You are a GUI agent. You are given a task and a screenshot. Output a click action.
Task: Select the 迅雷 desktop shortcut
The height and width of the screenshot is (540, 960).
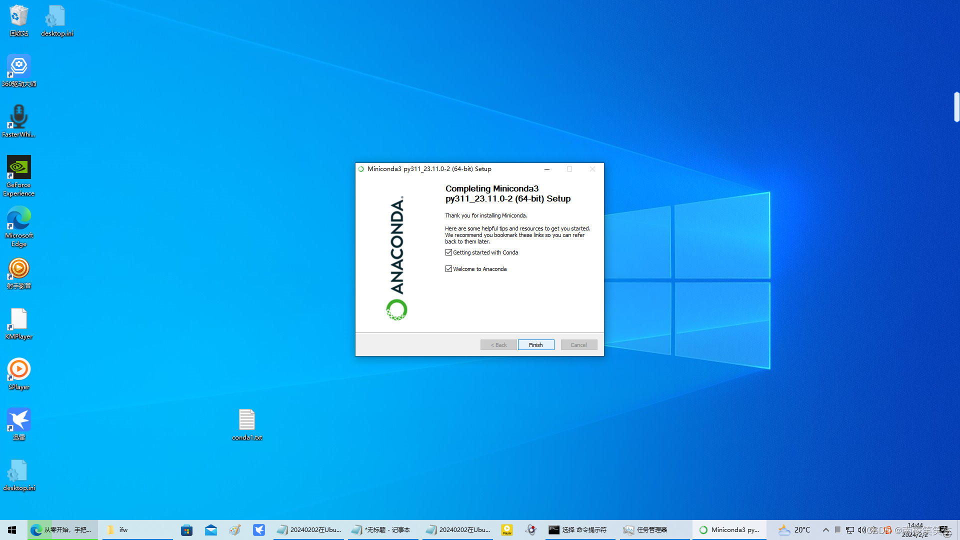coord(19,425)
